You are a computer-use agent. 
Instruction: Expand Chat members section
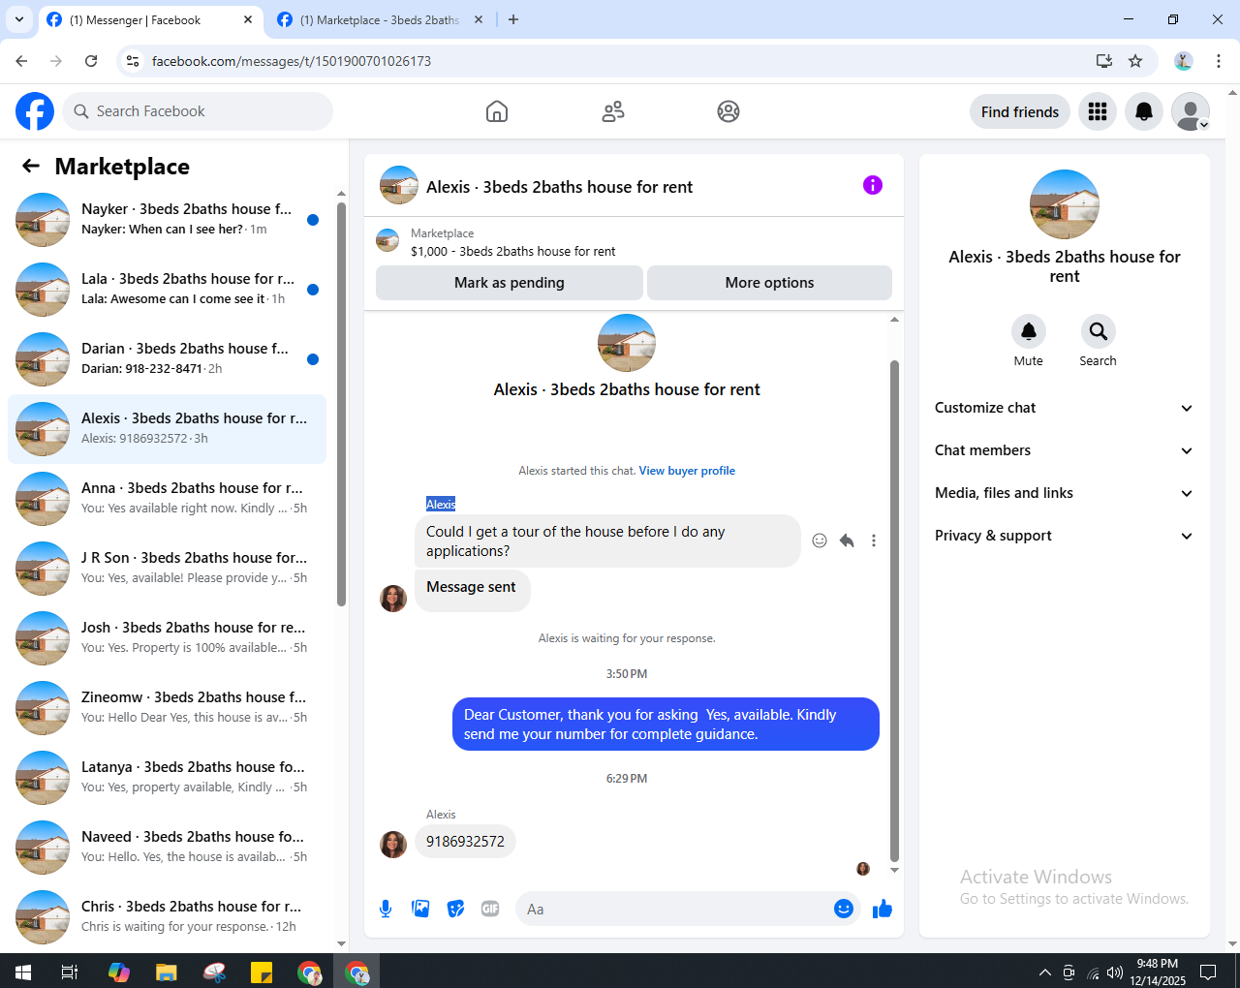pos(1065,450)
